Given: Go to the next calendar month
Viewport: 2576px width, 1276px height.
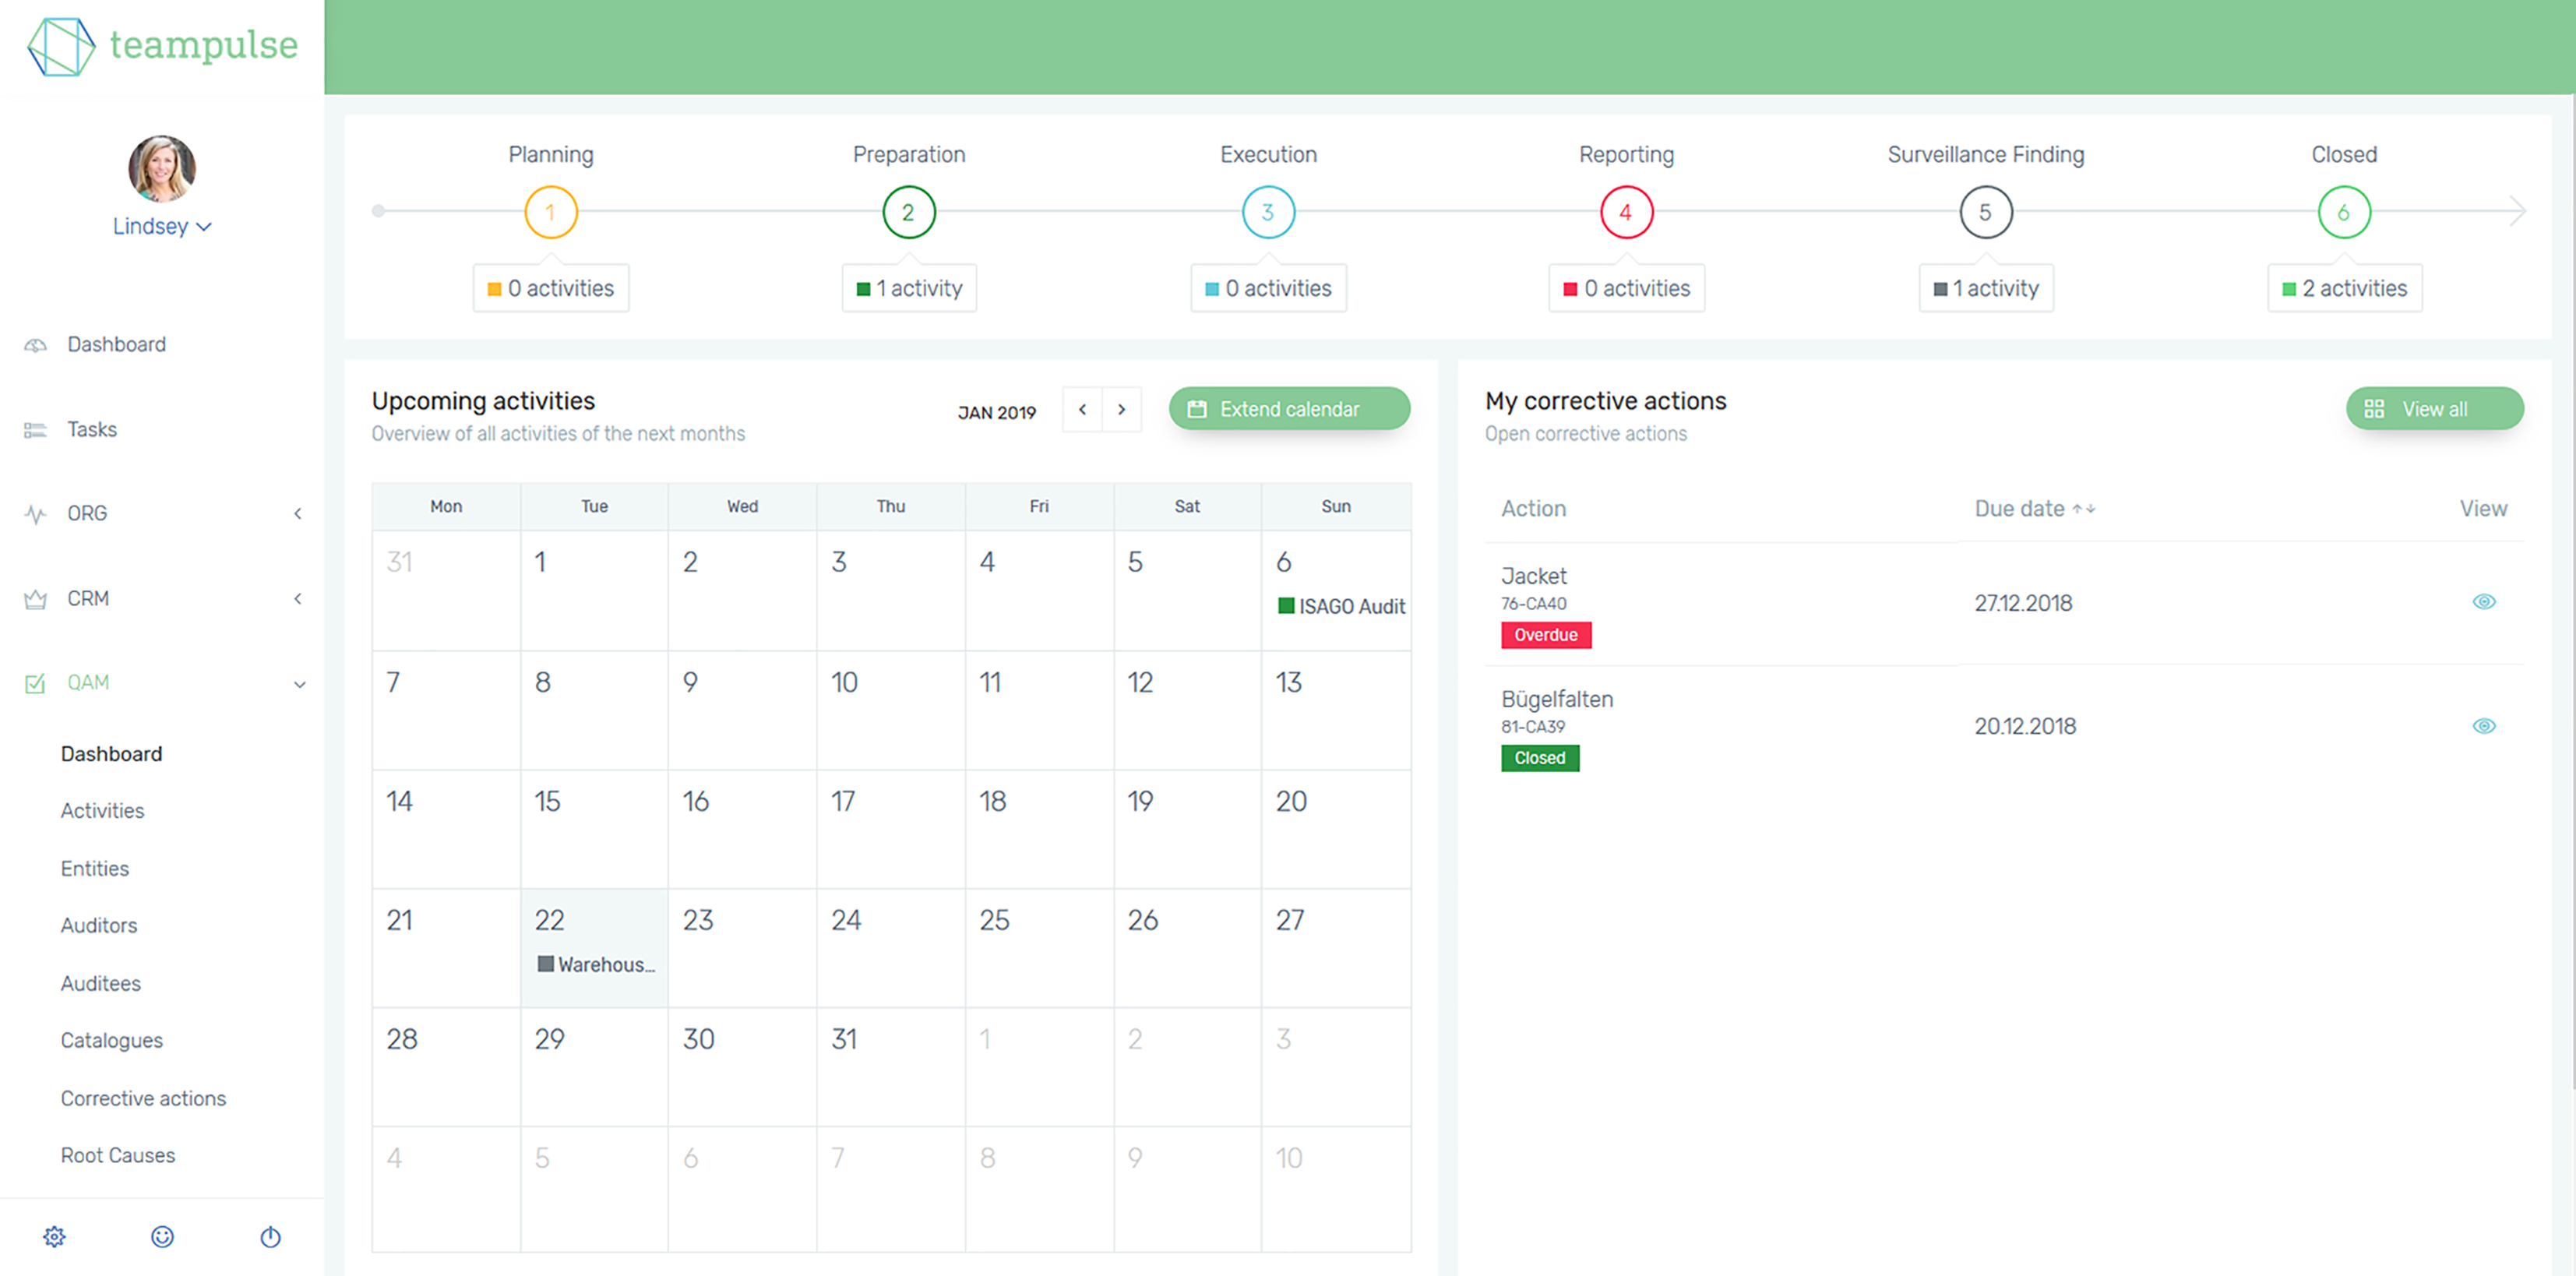Looking at the screenshot, I should tap(1122, 409).
